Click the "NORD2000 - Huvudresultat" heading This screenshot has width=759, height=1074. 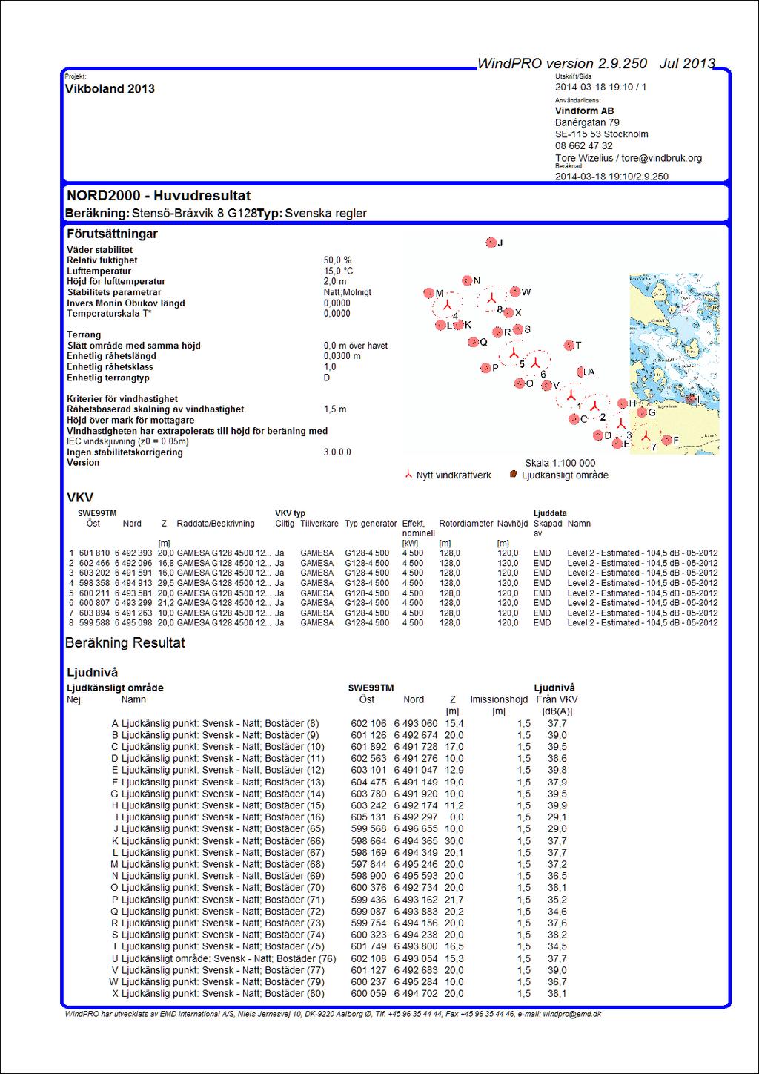click(159, 196)
